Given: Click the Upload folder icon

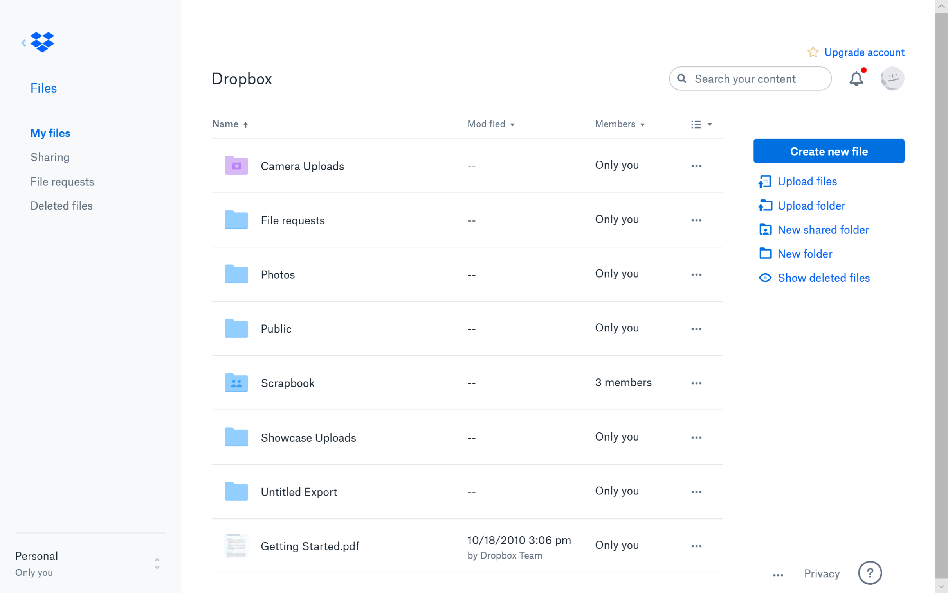Looking at the screenshot, I should pos(765,205).
